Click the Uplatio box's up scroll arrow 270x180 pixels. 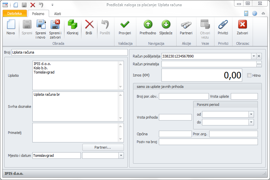pyautogui.click(x=120, y=64)
